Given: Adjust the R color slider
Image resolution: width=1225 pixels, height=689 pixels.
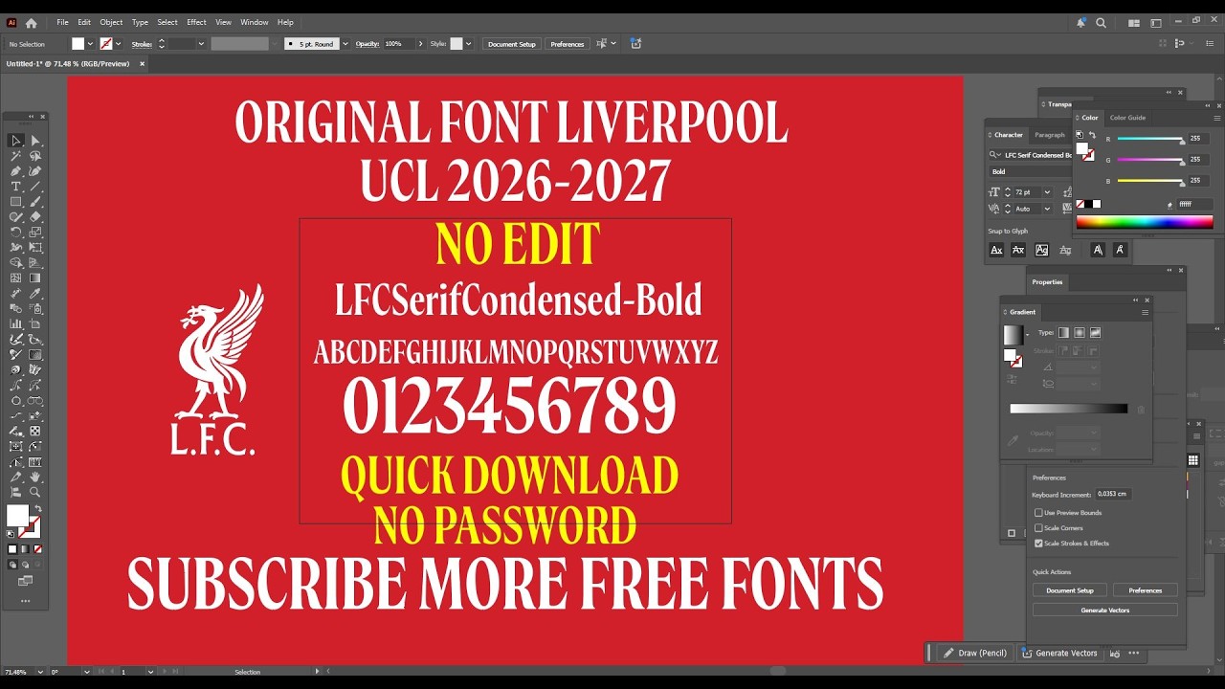Looking at the screenshot, I should tap(1151, 139).
